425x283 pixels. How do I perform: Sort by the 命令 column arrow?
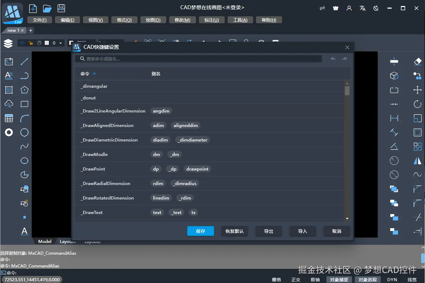pos(94,74)
